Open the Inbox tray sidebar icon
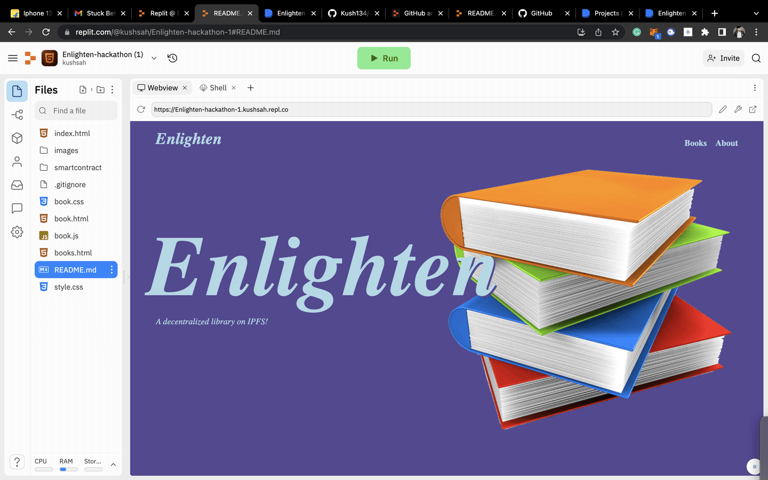This screenshot has width=768, height=480. click(x=17, y=185)
